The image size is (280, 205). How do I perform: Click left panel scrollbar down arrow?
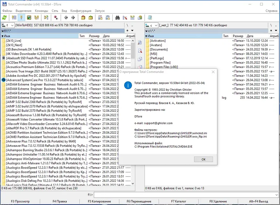(133, 183)
